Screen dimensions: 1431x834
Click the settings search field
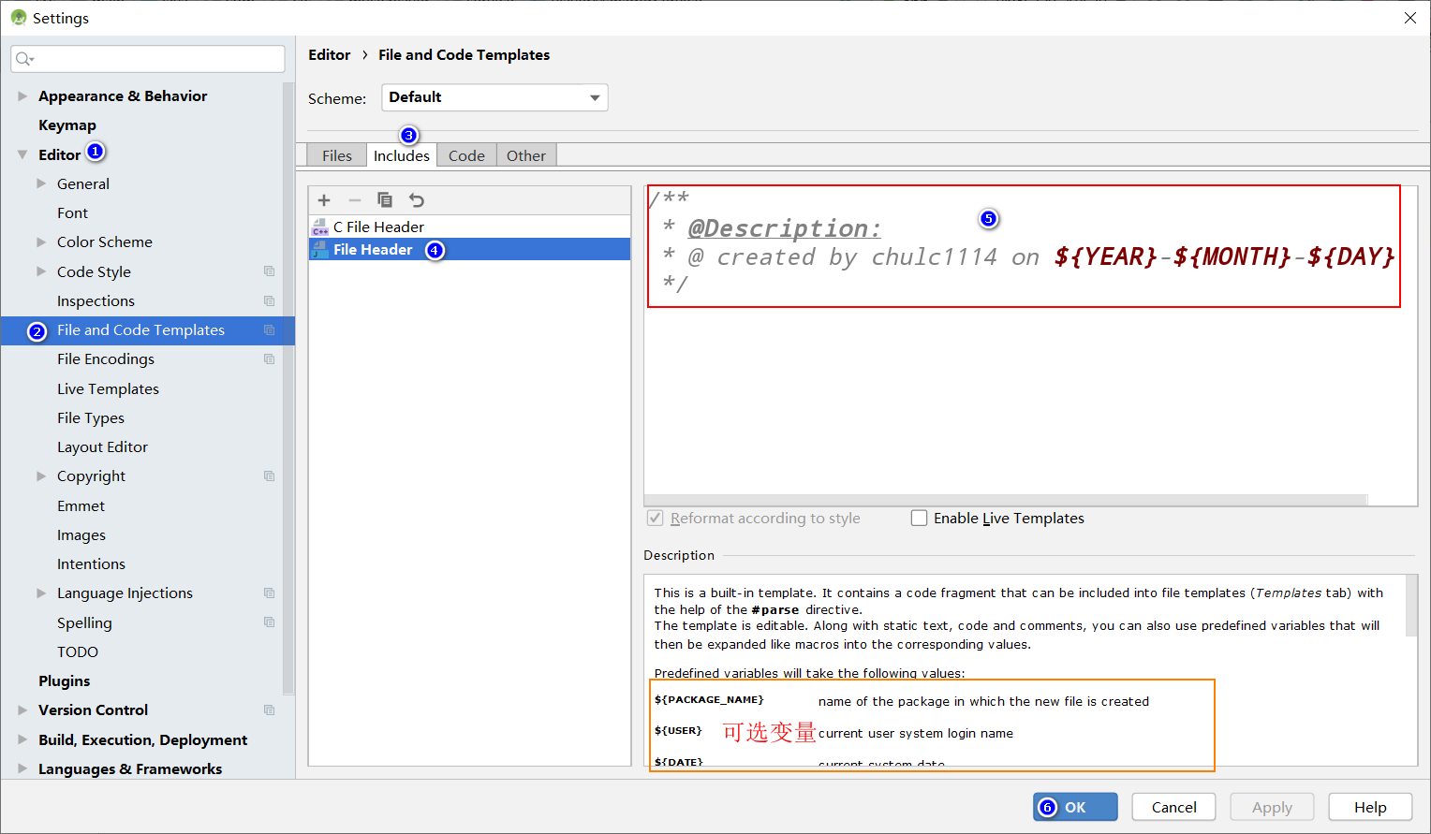(x=148, y=59)
